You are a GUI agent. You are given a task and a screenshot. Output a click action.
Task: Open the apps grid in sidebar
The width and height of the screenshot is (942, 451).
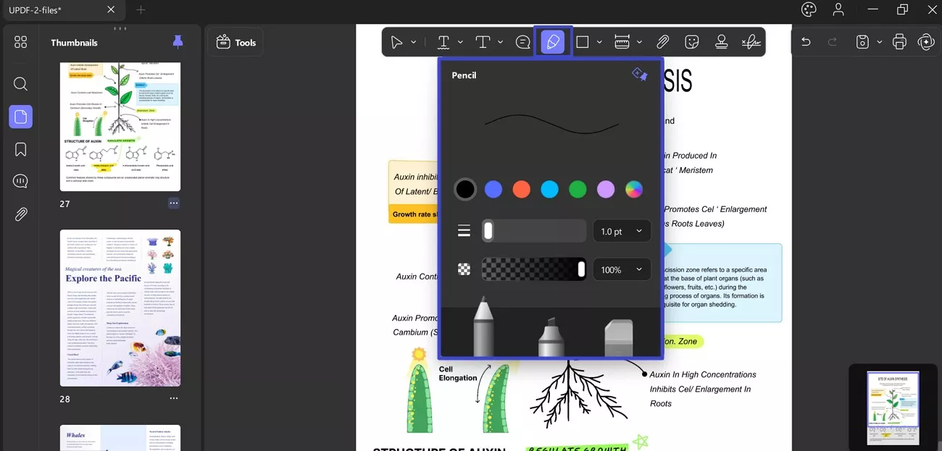[x=20, y=42]
